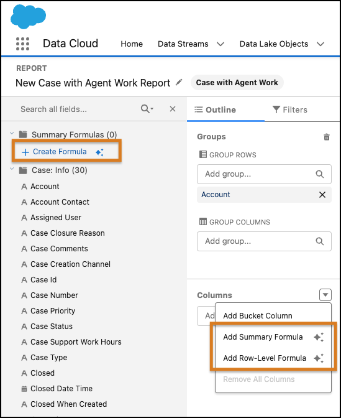The image size is (341, 418).
Task: Click the Case: Info folder icon
Action: 23,170
